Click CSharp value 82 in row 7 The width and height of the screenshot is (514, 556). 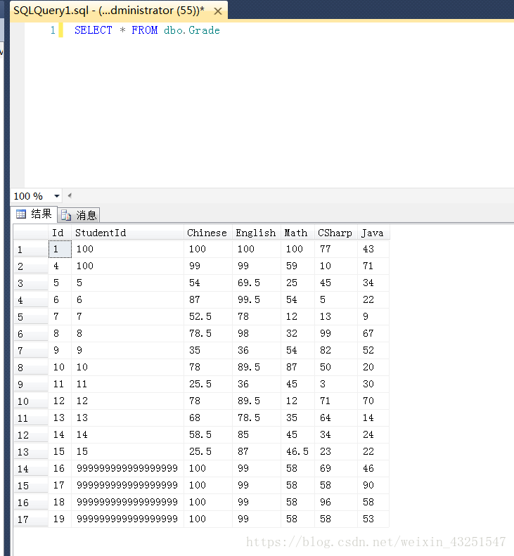click(336, 350)
